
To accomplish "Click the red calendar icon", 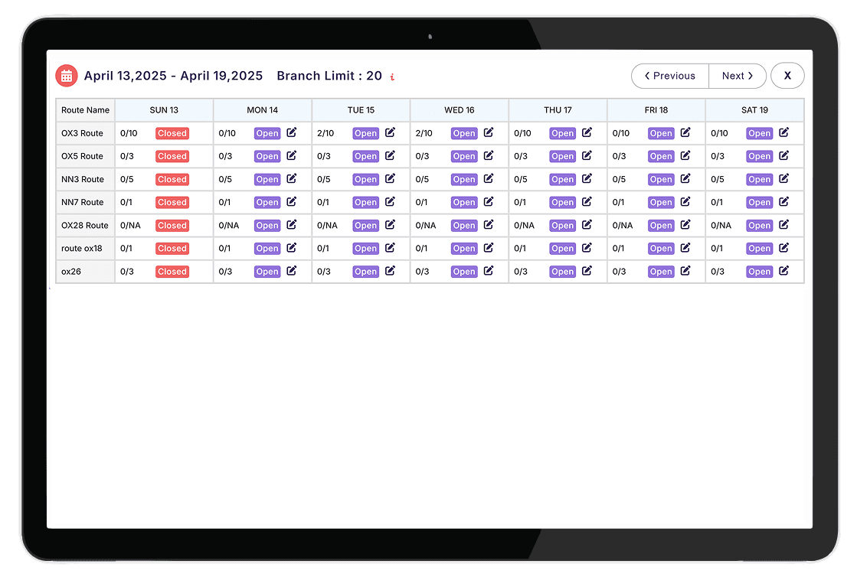I will (x=67, y=76).
